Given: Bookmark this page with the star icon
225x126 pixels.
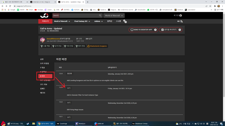Looking at the screenshot, I should 210,6.
